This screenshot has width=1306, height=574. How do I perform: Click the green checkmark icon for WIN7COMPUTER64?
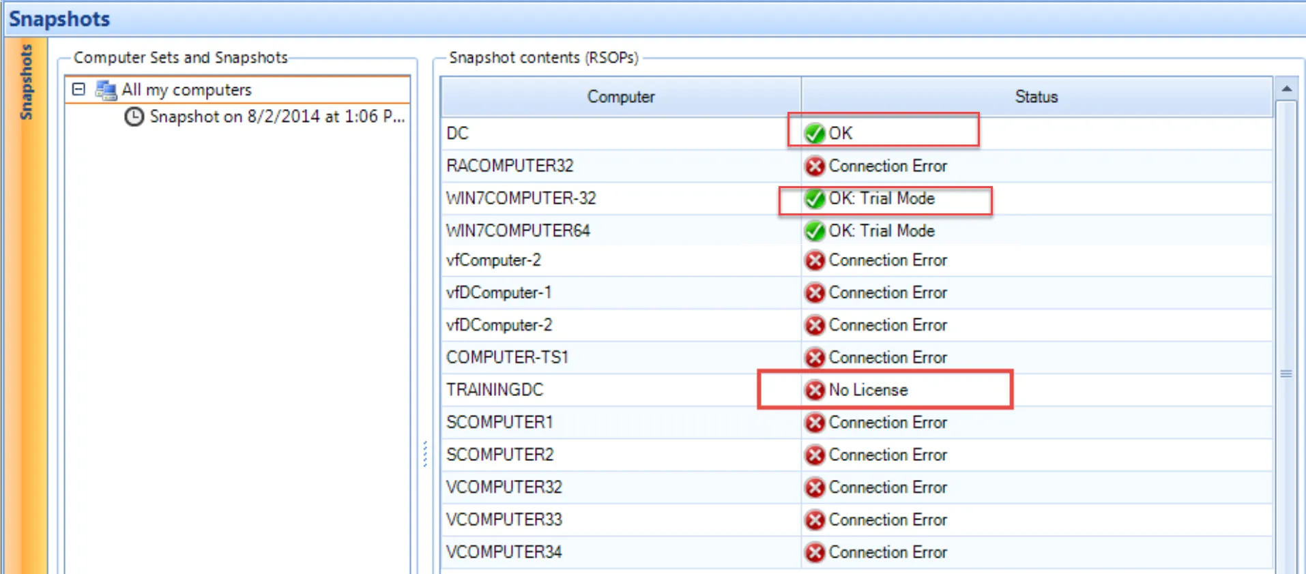(814, 231)
